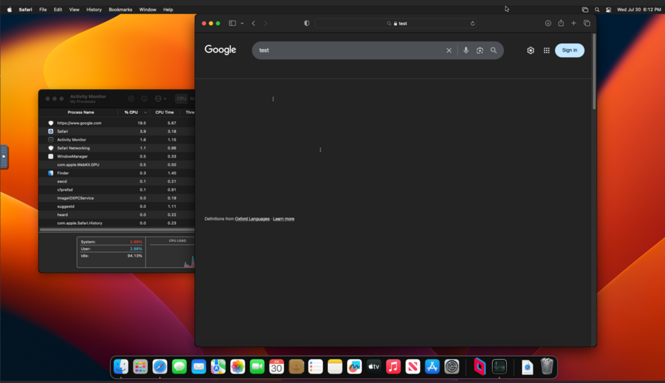Open Maps from the Dock
The width and height of the screenshot is (665, 383).
(x=218, y=366)
